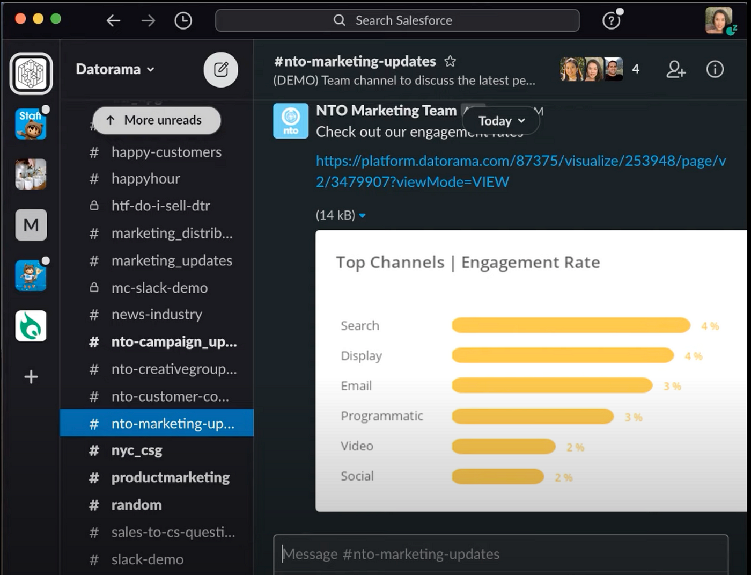This screenshot has height=575, width=751.
Task: Click the Search Salesforce field
Action: pos(397,20)
